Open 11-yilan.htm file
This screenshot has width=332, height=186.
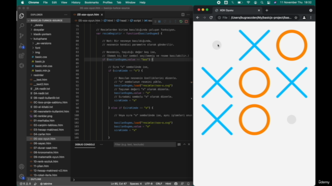coord(41,166)
